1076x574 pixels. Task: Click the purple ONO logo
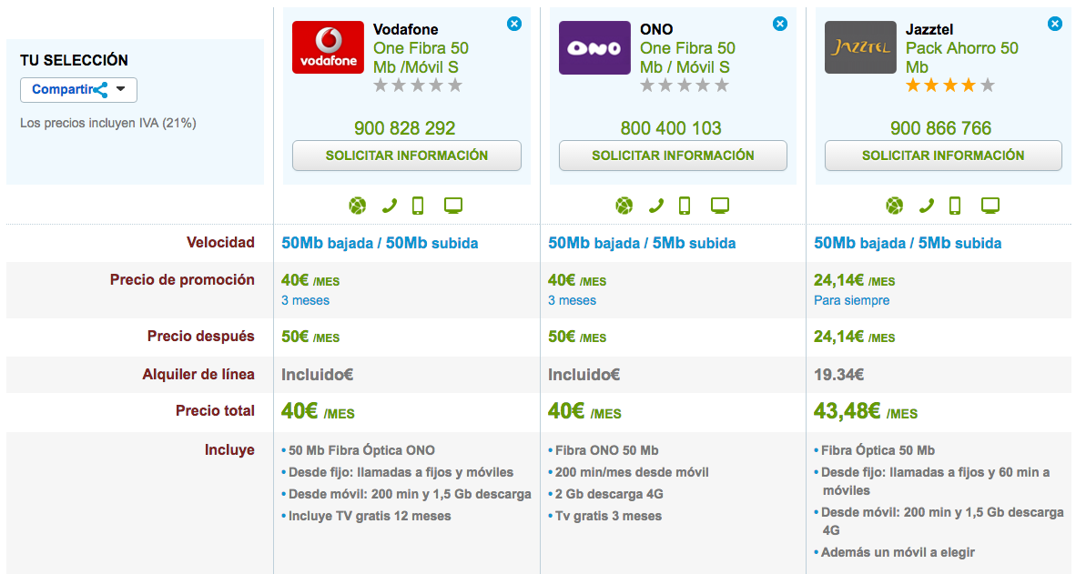point(594,47)
